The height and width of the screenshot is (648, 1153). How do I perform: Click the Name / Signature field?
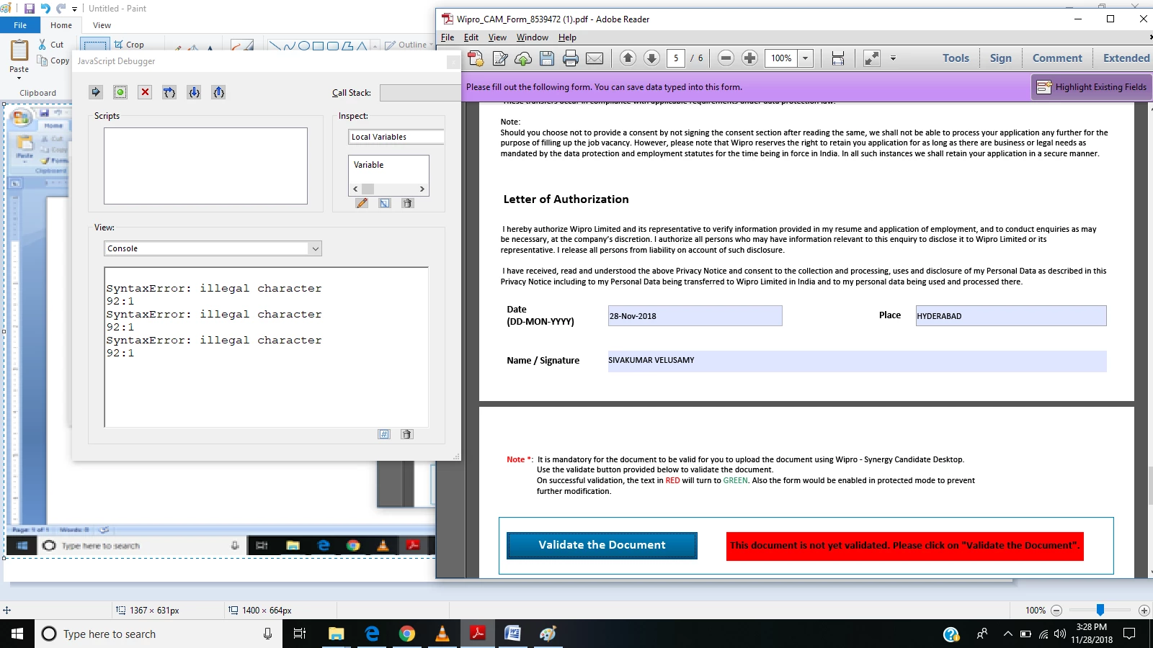857,361
